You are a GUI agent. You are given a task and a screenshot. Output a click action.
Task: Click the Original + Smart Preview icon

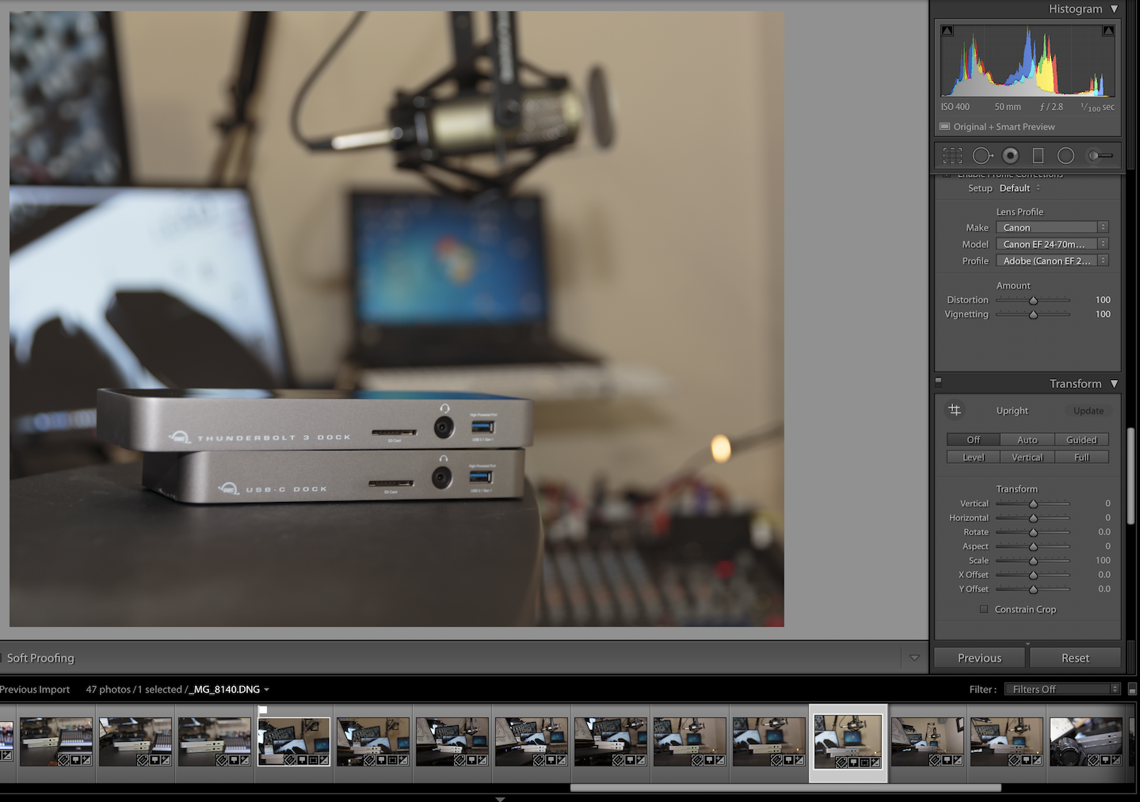point(944,127)
